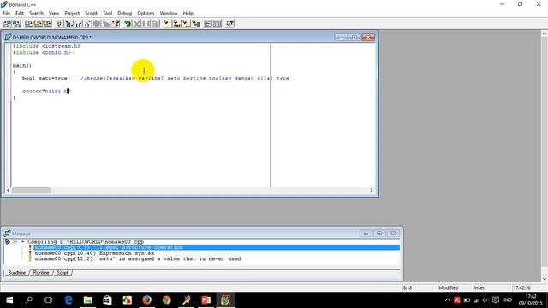Open the Options menu
This screenshot has width=548, height=308.
point(146,13)
